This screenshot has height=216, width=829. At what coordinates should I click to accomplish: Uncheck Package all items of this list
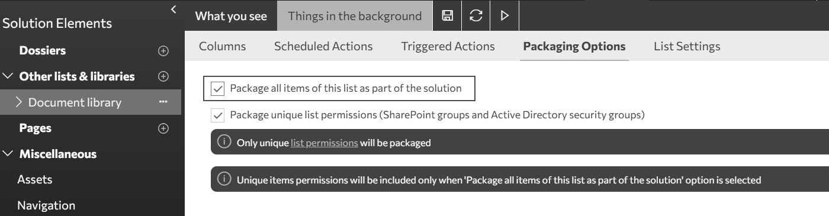[x=218, y=89]
